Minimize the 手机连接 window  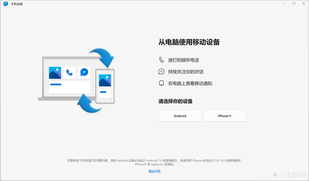tap(284, 4)
